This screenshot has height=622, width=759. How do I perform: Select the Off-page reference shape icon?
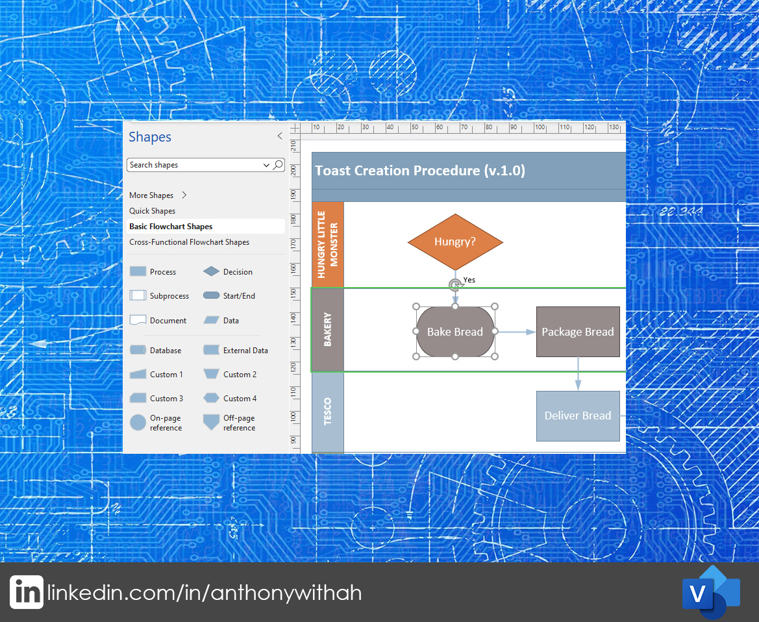pos(210,422)
